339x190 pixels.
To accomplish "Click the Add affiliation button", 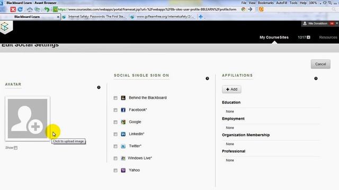I will tap(231, 89).
